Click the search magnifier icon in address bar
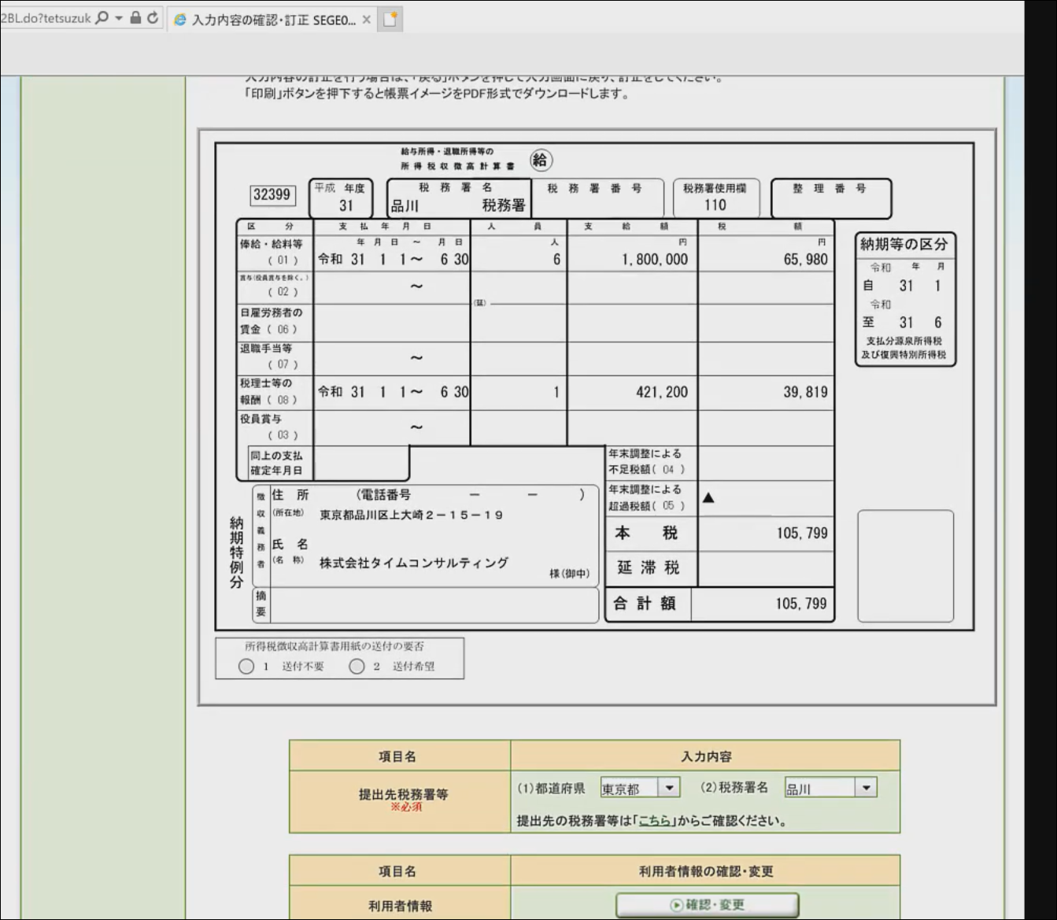This screenshot has width=1057, height=920. pyautogui.click(x=102, y=17)
